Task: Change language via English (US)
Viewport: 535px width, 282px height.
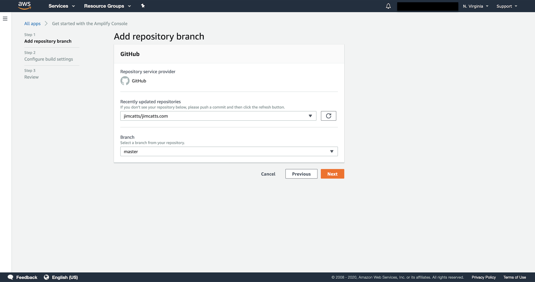Action: (x=65, y=277)
